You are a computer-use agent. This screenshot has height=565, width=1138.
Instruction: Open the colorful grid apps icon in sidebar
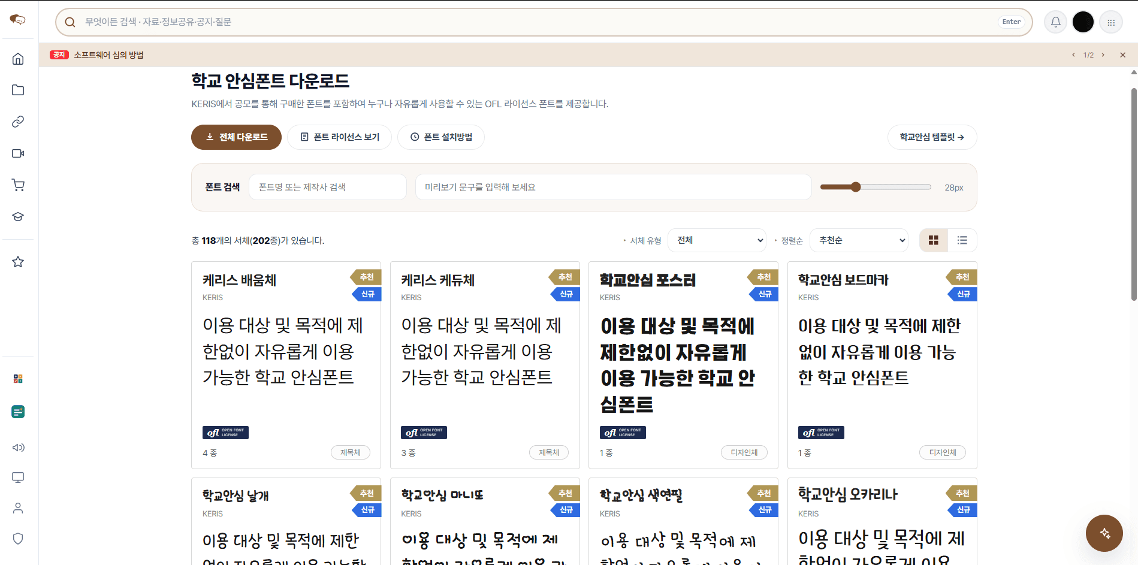18,379
